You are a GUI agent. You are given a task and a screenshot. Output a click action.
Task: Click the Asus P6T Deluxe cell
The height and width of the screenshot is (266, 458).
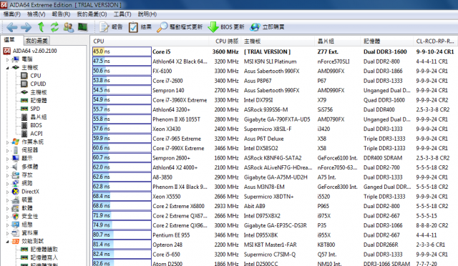pos(264,139)
